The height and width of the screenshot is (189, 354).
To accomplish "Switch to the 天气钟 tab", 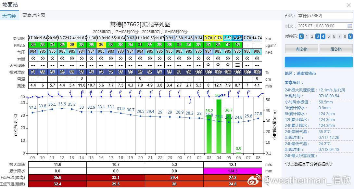I will coord(9,16).
